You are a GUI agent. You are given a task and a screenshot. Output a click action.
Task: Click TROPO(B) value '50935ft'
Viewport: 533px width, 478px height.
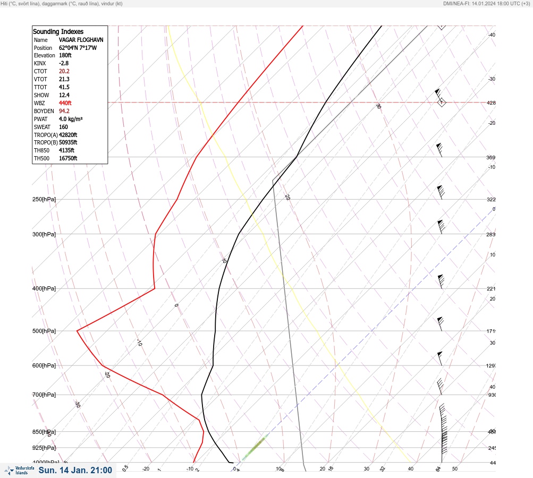tap(68, 142)
